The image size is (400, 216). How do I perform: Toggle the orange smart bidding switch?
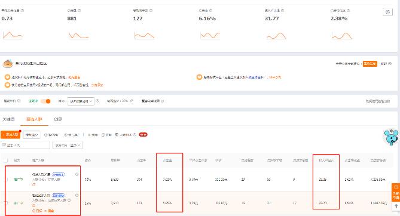pos(45,101)
